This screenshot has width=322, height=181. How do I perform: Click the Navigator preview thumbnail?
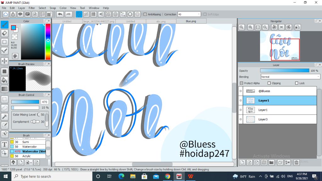click(x=280, y=46)
